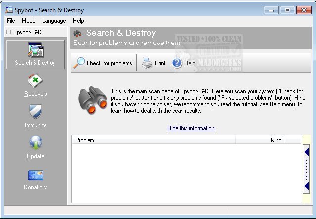Click the Hide this information link

click(x=191, y=128)
